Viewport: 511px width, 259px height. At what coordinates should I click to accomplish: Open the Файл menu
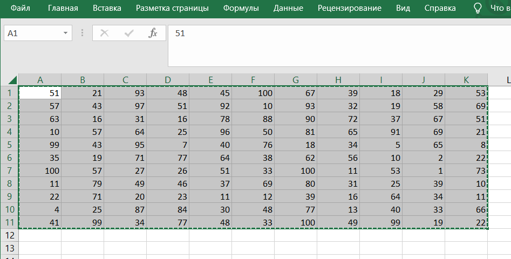21,8
